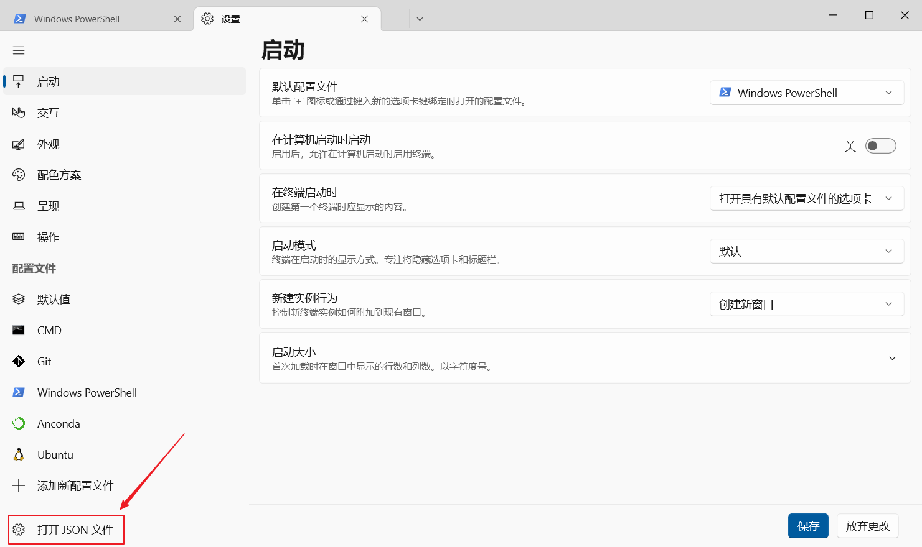Select 交互 in the sidebar
The height and width of the screenshot is (547, 922).
125,113
